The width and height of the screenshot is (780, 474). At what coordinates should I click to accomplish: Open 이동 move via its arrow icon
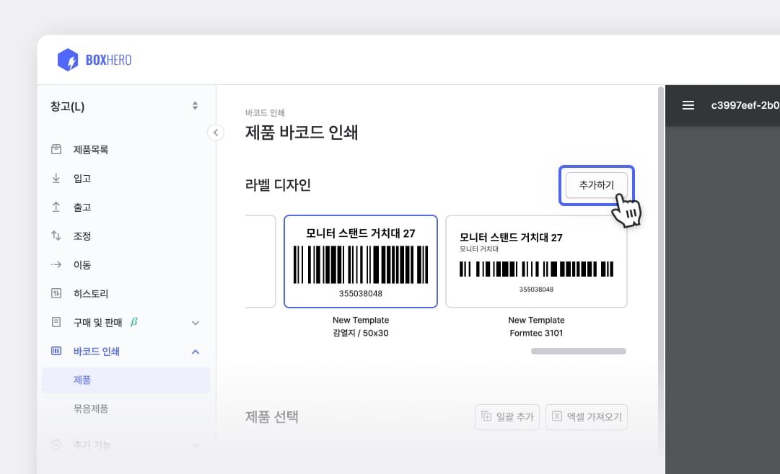coord(56,264)
